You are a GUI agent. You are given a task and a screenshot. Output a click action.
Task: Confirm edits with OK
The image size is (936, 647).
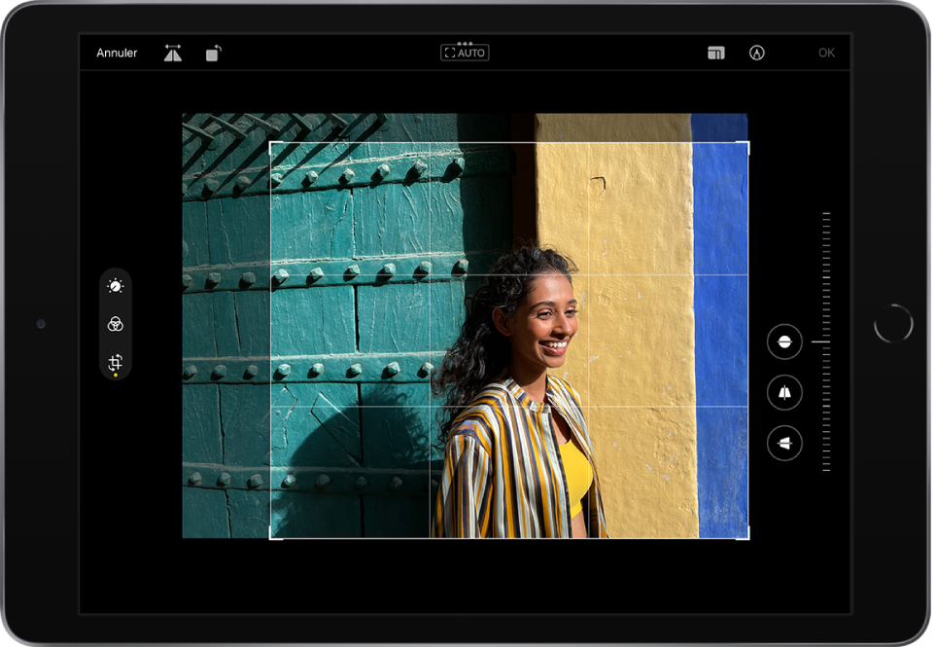click(x=826, y=53)
